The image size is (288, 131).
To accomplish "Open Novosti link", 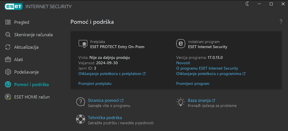I will click(183, 63).
